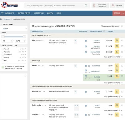125x120 pixels.
Task: Add the 3 207 ₽ offer to cart
Action: [x=117, y=46]
